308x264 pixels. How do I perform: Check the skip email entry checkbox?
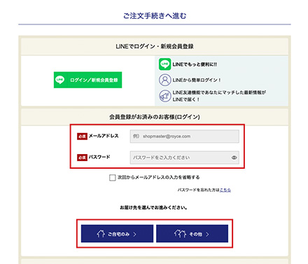pos(113,178)
